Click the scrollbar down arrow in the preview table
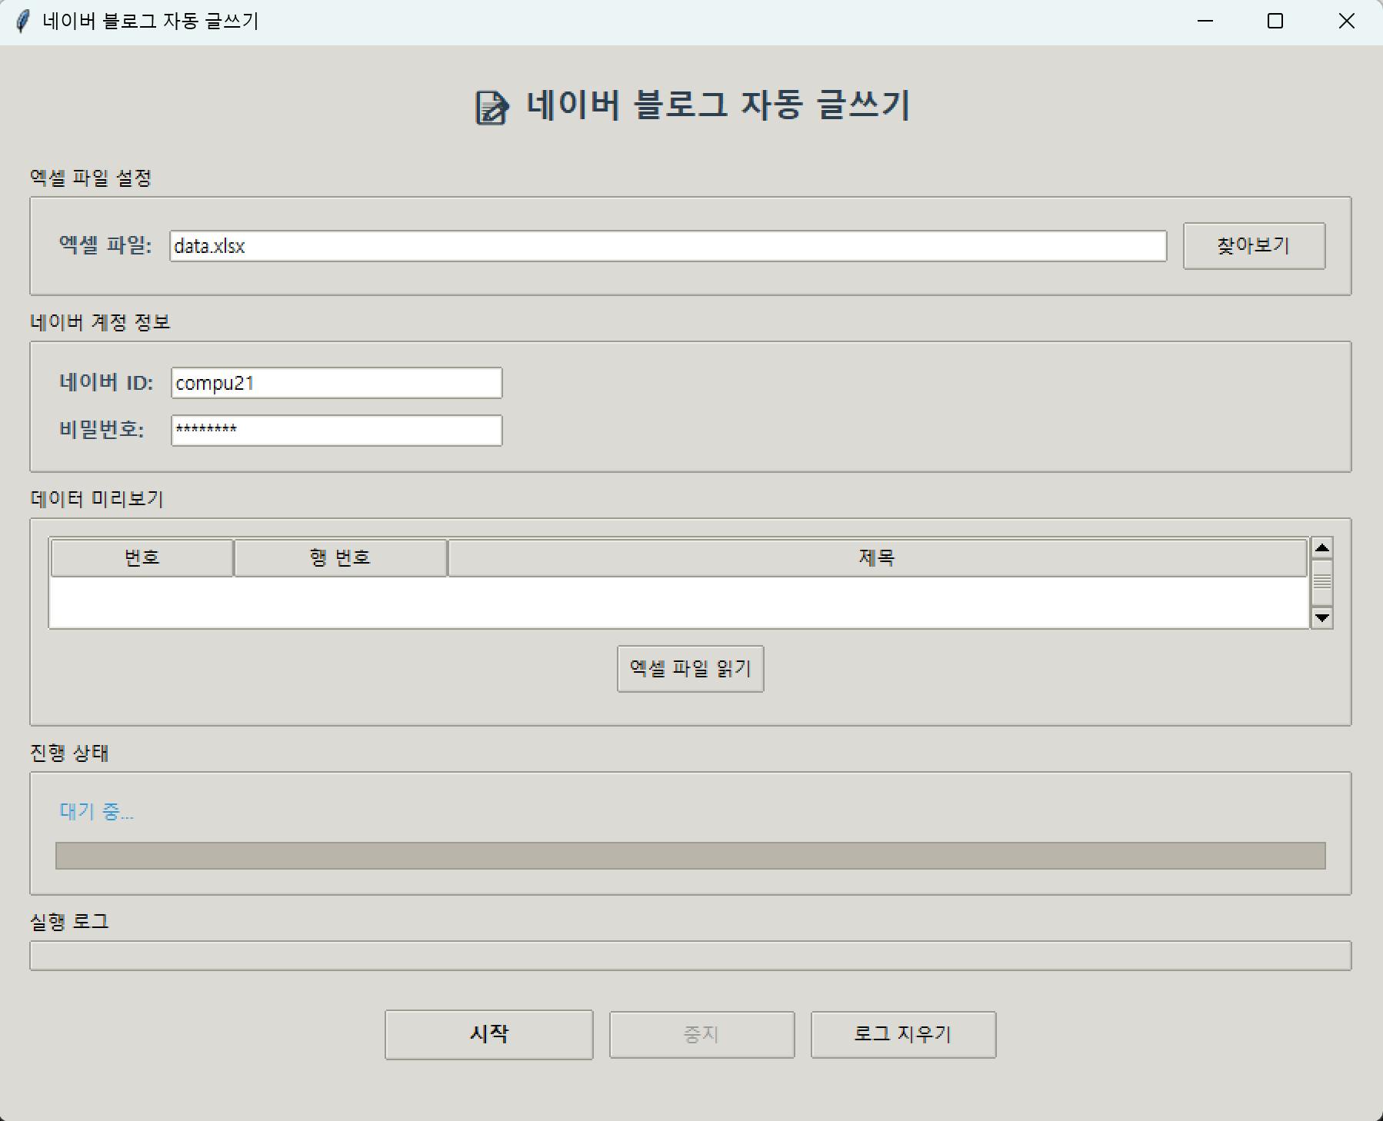 tap(1322, 617)
